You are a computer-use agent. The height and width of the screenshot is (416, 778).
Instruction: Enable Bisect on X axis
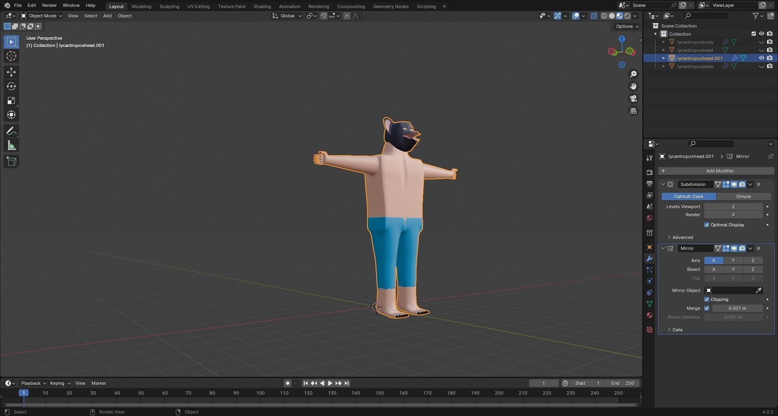point(714,269)
